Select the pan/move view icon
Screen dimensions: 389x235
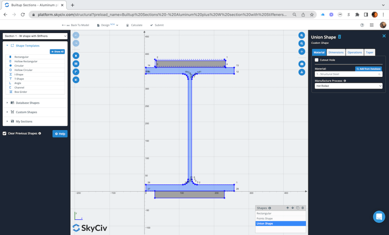301,52
